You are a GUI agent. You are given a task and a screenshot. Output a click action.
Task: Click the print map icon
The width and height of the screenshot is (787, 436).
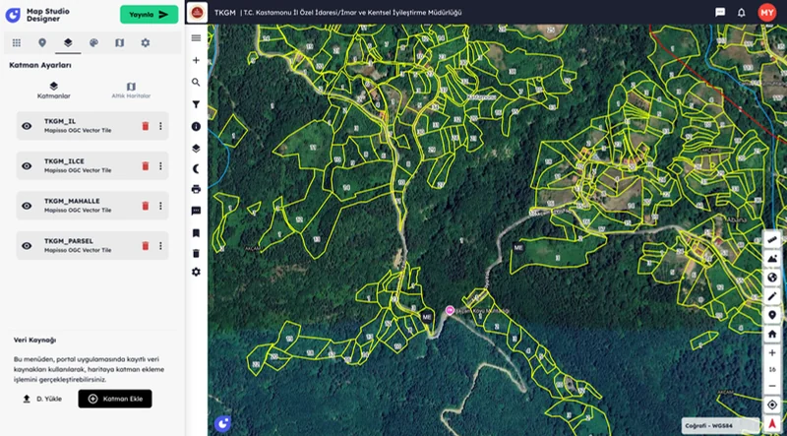pos(196,189)
